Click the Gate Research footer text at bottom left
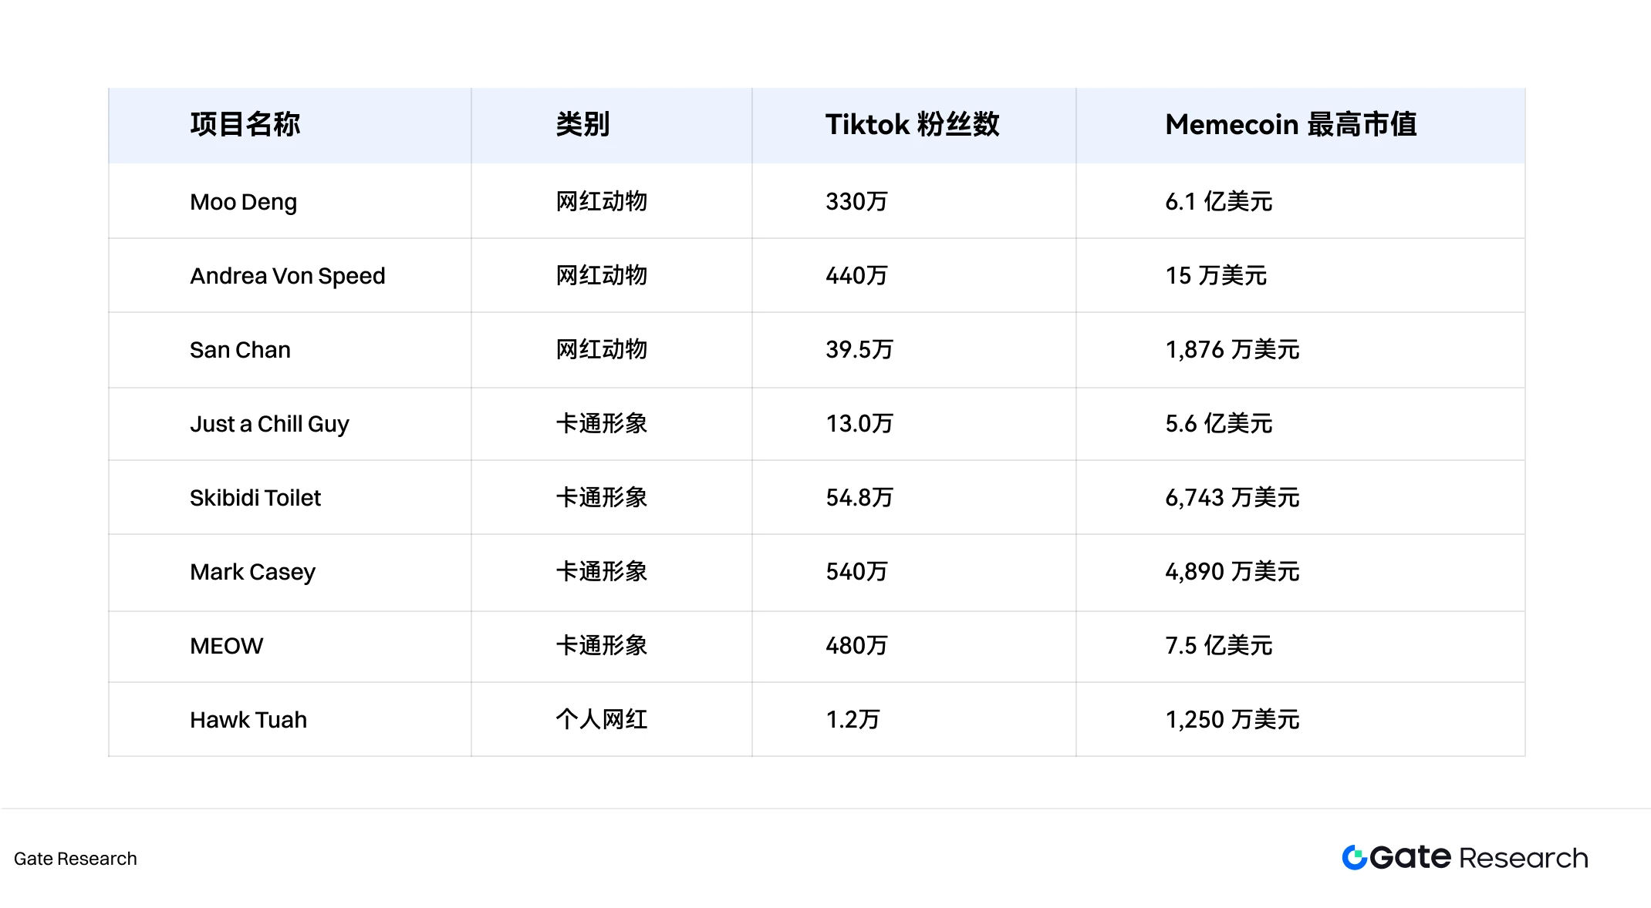1651x908 pixels. 76,859
